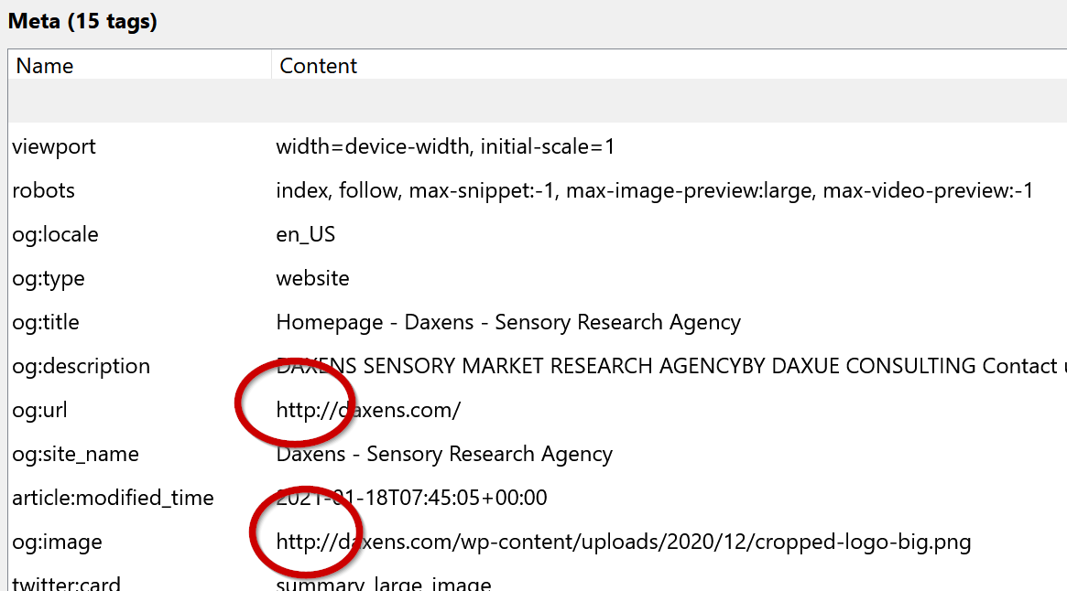The height and width of the screenshot is (591, 1067).
Task: Select the og:site_name name cell
Action: click(x=75, y=455)
